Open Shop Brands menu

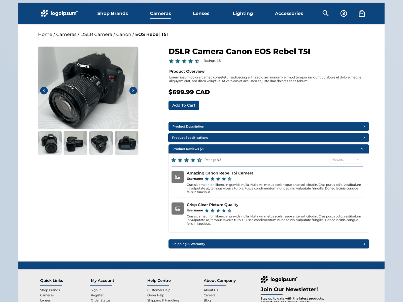click(x=113, y=13)
